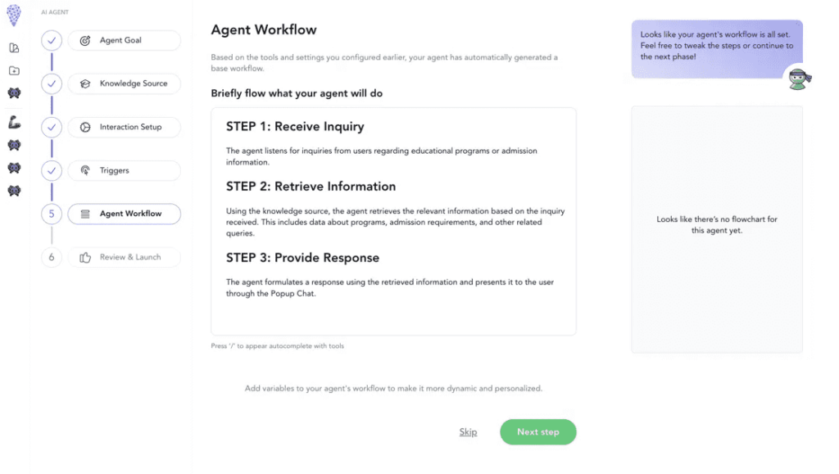839x474 pixels.
Task: Click the app logo at top left
Action: point(13,15)
